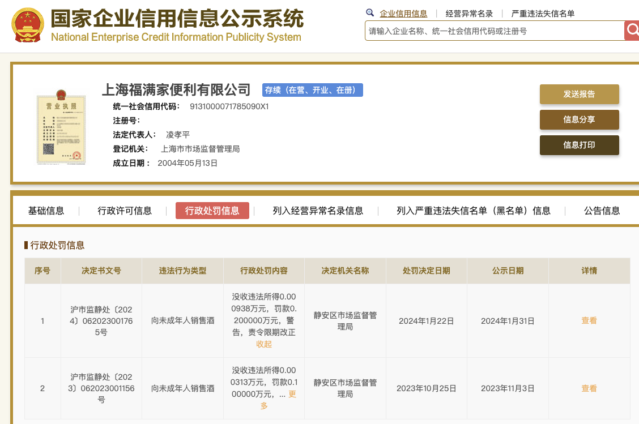This screenshot has width=639, height=424.
Task: Click the 决定机关名称 column header
Action: click(x=345, y=271)
